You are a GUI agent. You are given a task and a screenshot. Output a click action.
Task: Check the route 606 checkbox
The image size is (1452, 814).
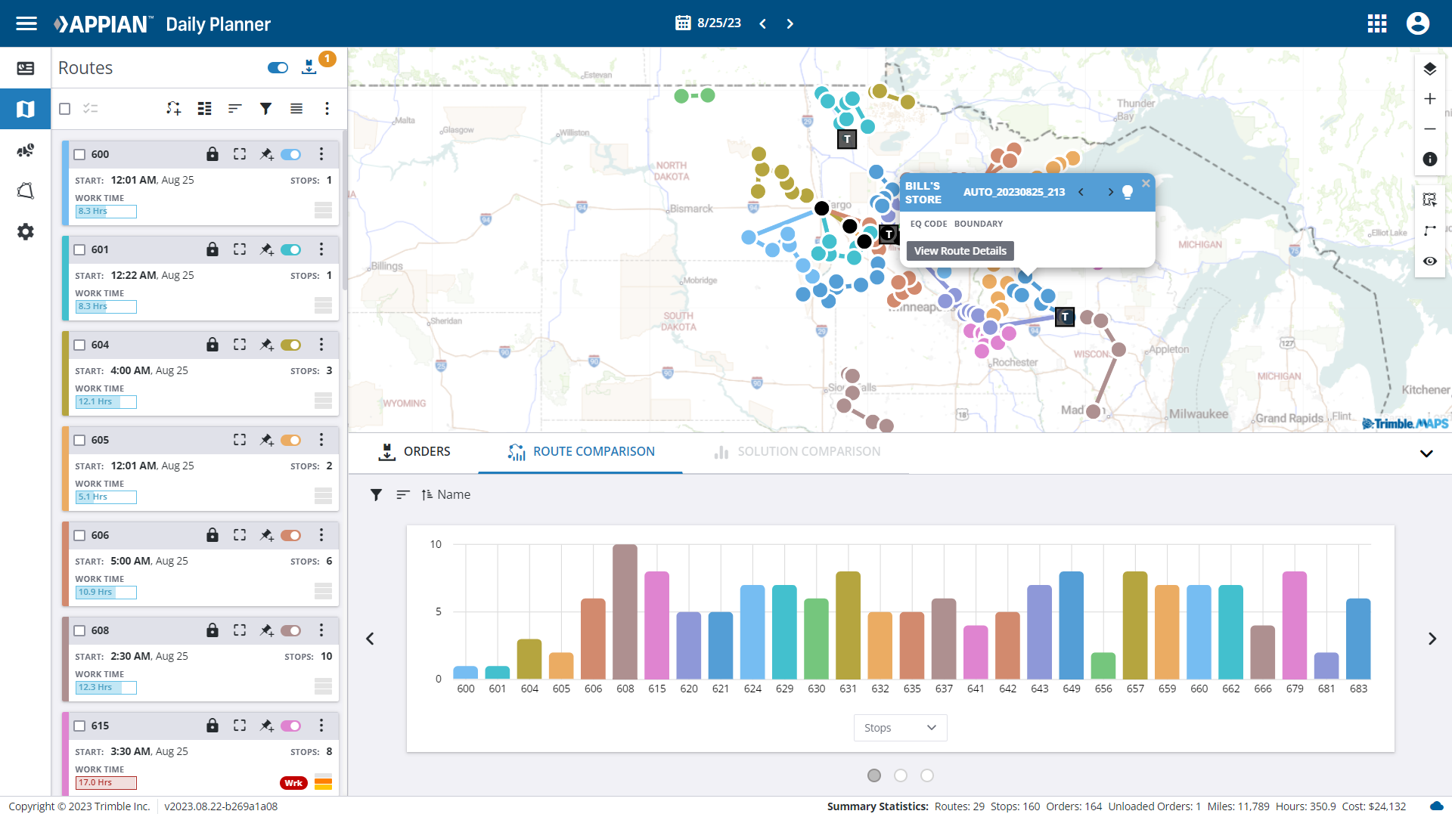(x=79, y=535)
